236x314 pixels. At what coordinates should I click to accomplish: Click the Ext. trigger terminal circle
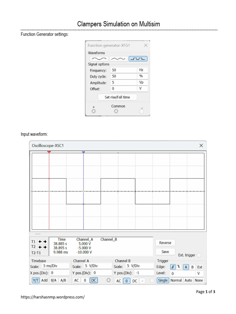pos(199,255)
